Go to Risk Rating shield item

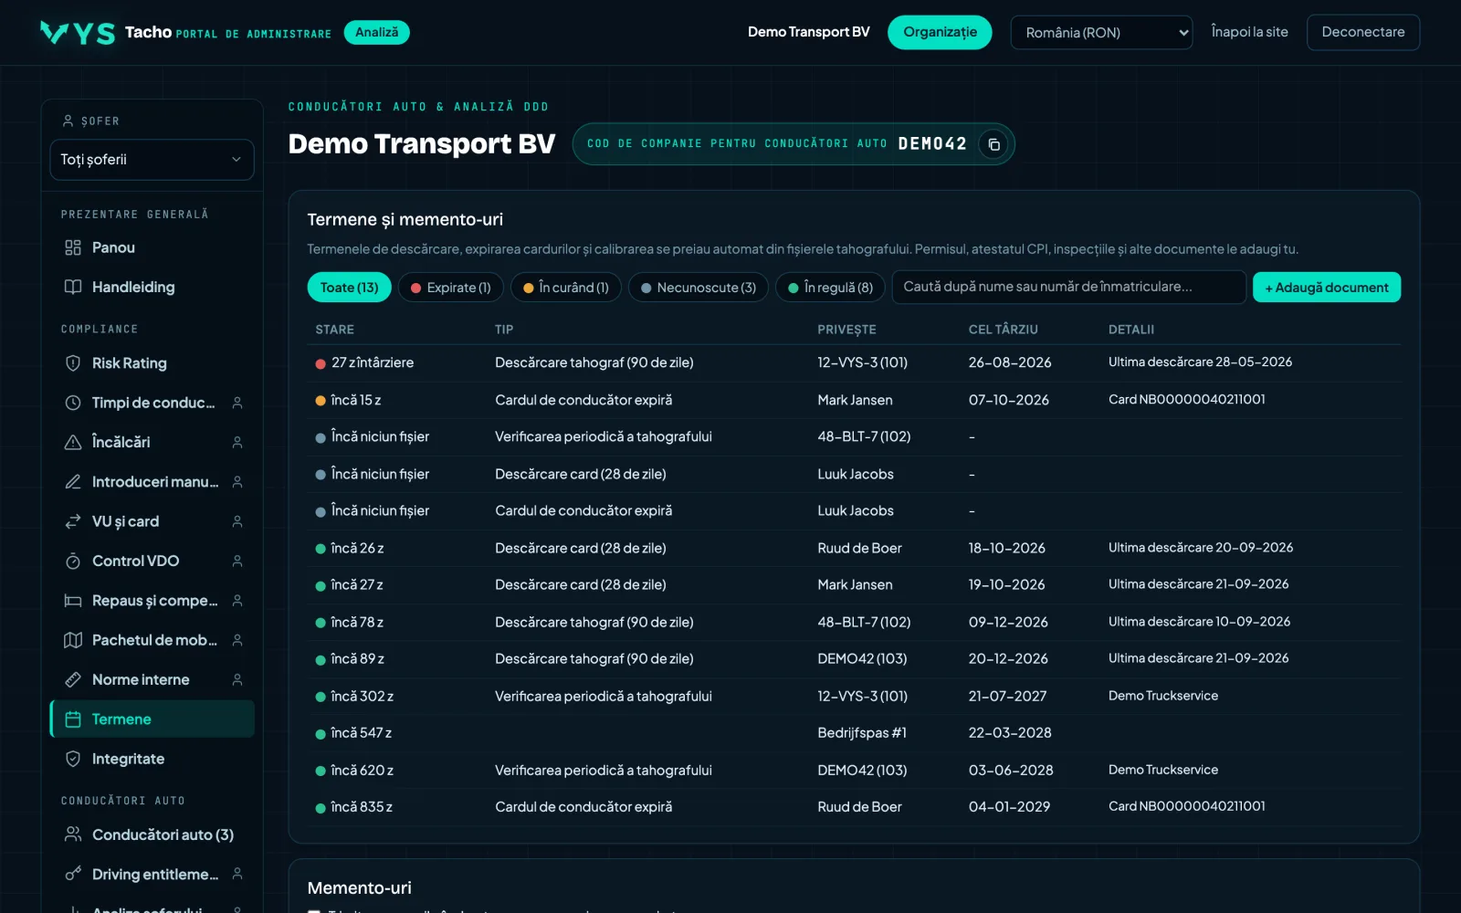pyautogui.click(x=152, y=363)
